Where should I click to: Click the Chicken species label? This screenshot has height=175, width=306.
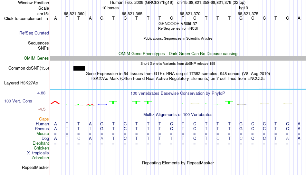[x=41, y=148]
